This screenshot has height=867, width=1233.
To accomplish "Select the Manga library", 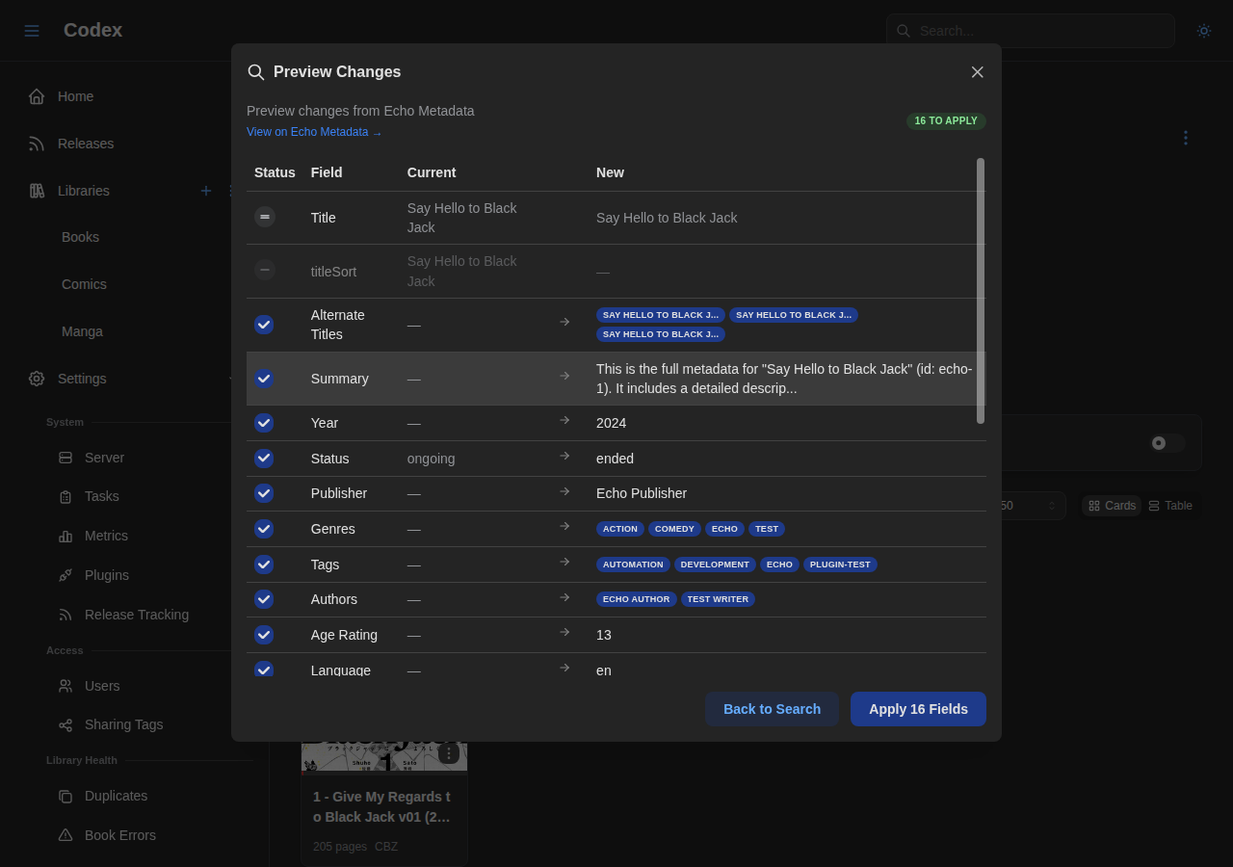I will (82, 331).
